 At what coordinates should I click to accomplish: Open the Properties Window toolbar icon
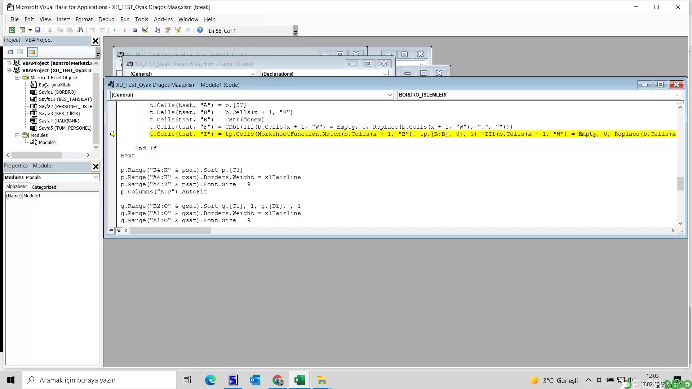(x=168, y=30)
